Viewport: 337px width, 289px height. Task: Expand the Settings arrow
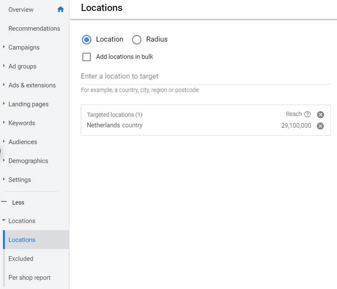click(4, 179)
